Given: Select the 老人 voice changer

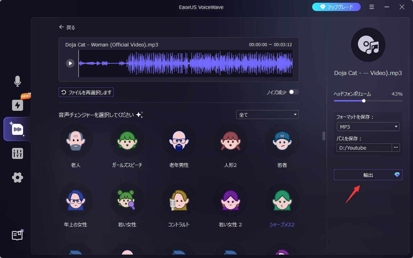Looking at the screenshot, I should [75, 147].
